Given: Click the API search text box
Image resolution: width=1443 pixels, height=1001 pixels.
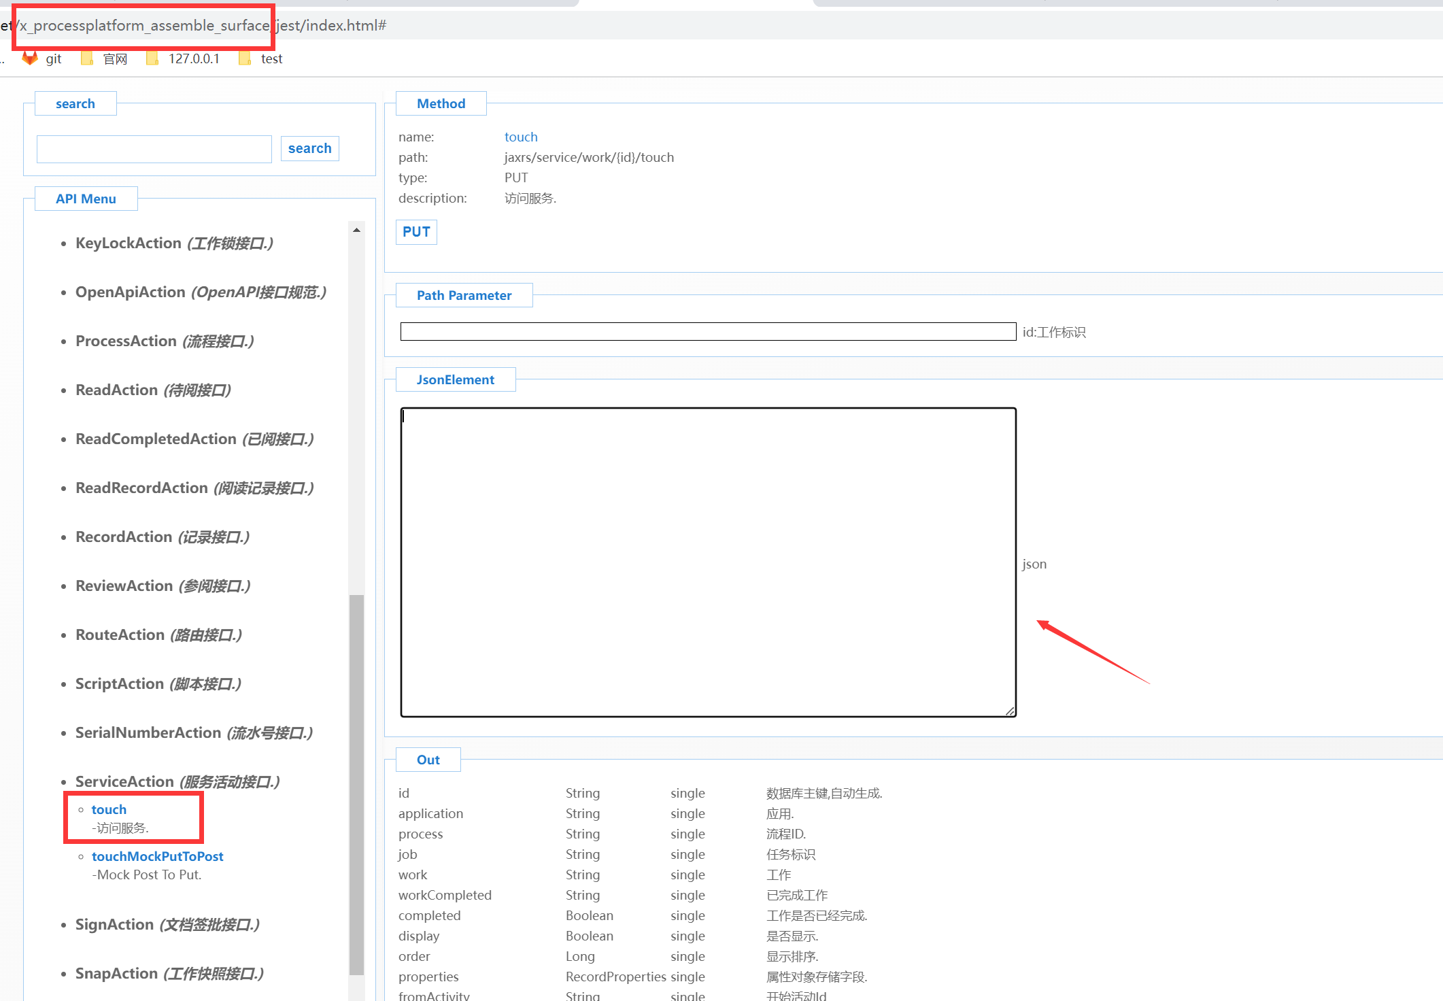Looking at the screenshot, I should coord(154,149).
